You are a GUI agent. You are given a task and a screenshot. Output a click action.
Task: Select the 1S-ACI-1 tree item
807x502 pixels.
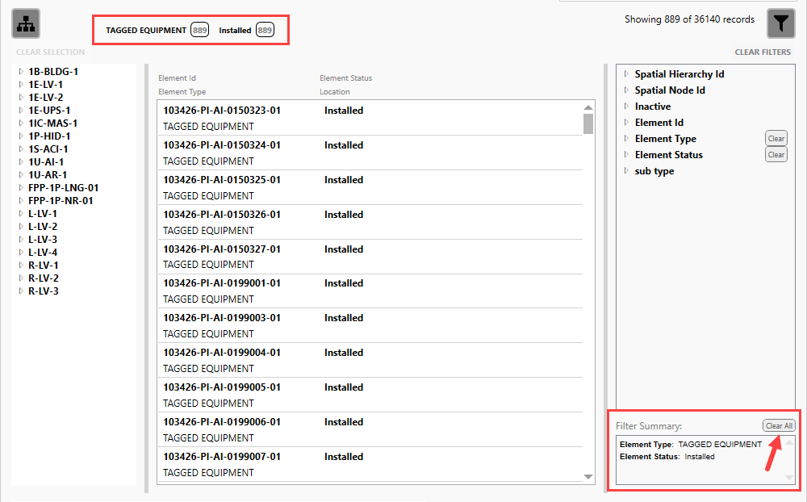pos(48,149)
